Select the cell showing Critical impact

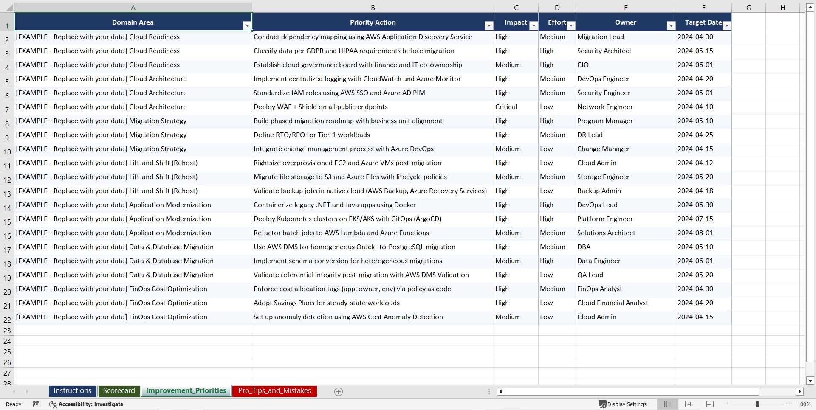[x=515, y=107]
